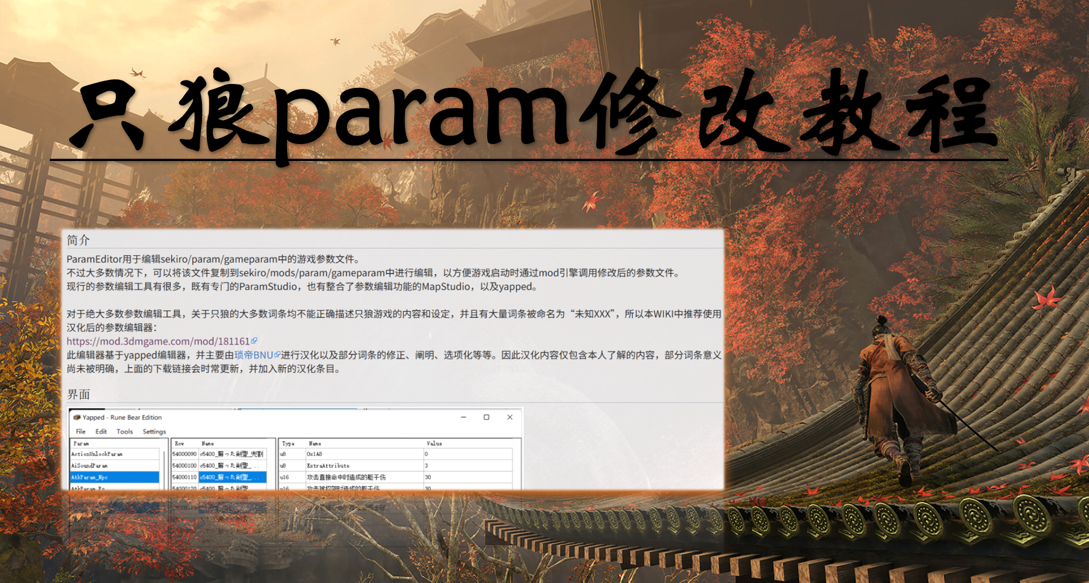Image resolution: width=1089 pixels, height=583 pixels.
Task: Open the File menu in Yapped
Action: (x=81, y=432)
